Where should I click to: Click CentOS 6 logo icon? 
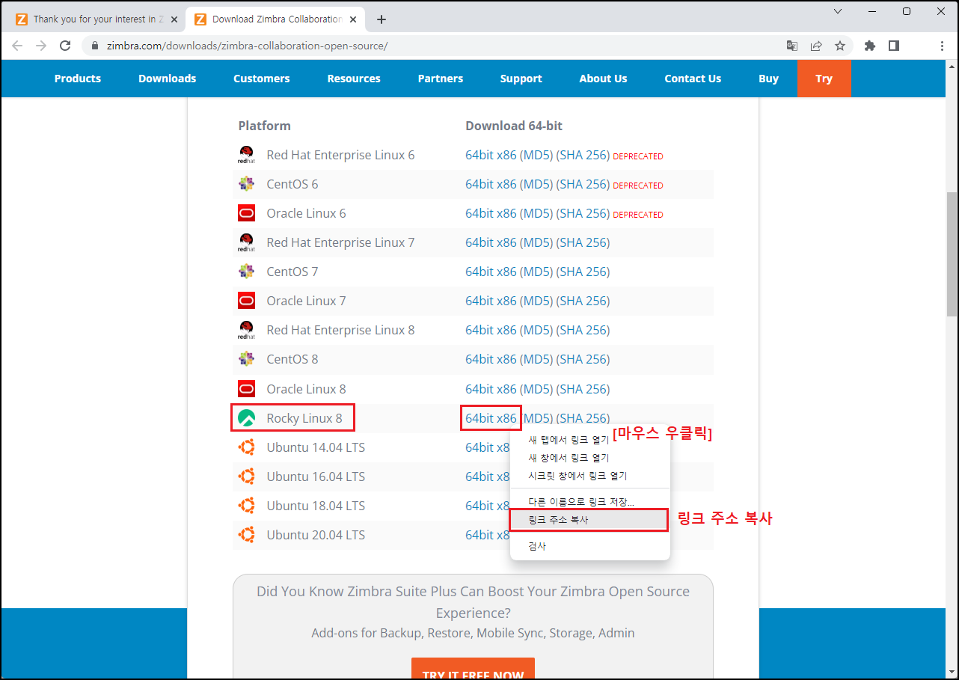click(246, 184)
